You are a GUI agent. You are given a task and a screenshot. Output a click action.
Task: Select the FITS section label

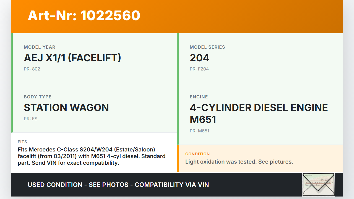click(22, 142)
